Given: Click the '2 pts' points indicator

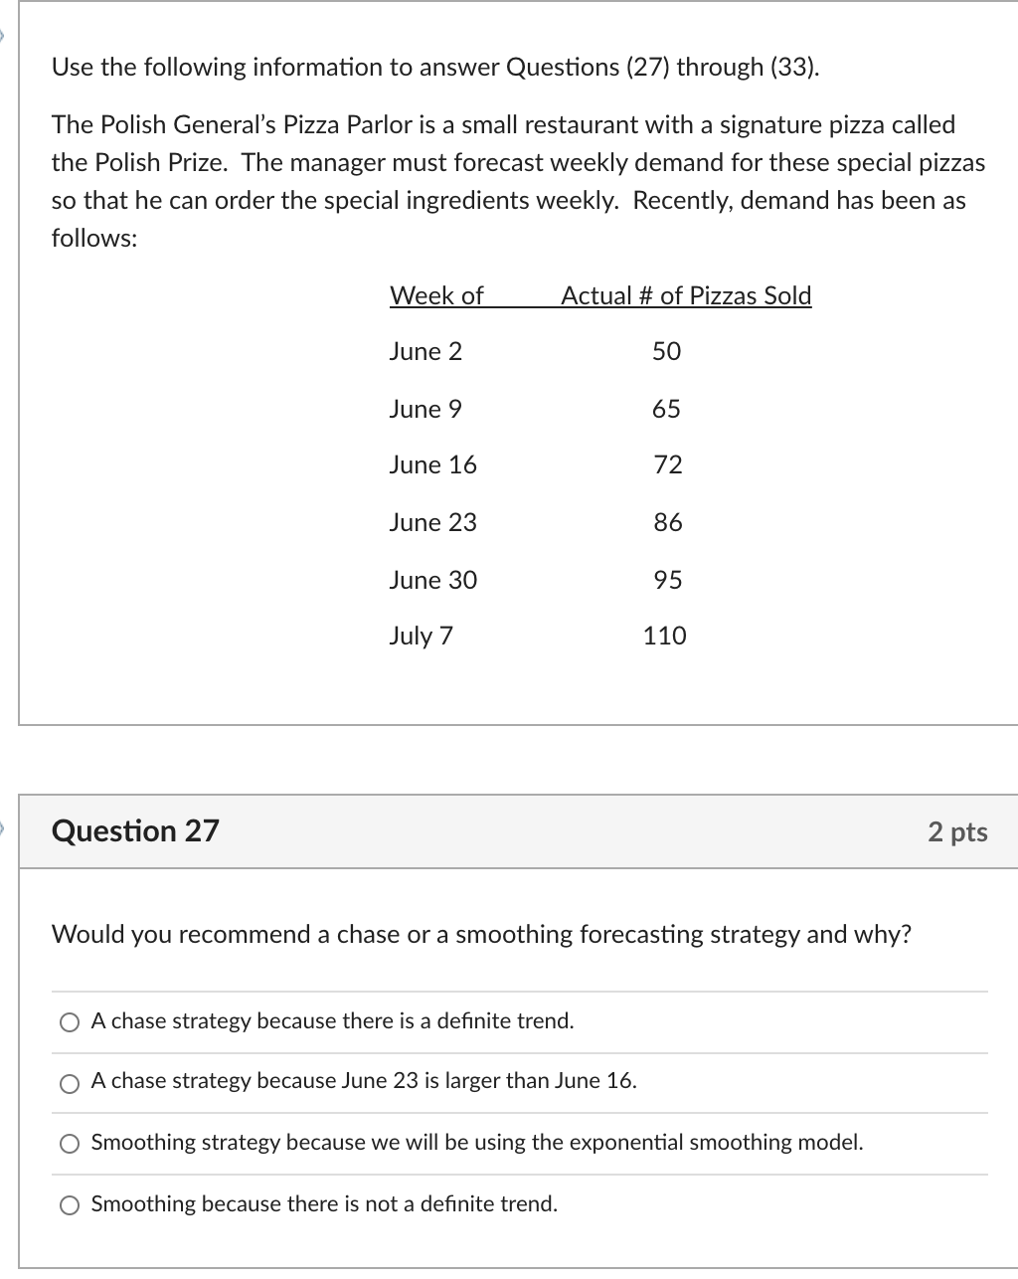Looking at the screenshot, I should (x=958, y=831).
